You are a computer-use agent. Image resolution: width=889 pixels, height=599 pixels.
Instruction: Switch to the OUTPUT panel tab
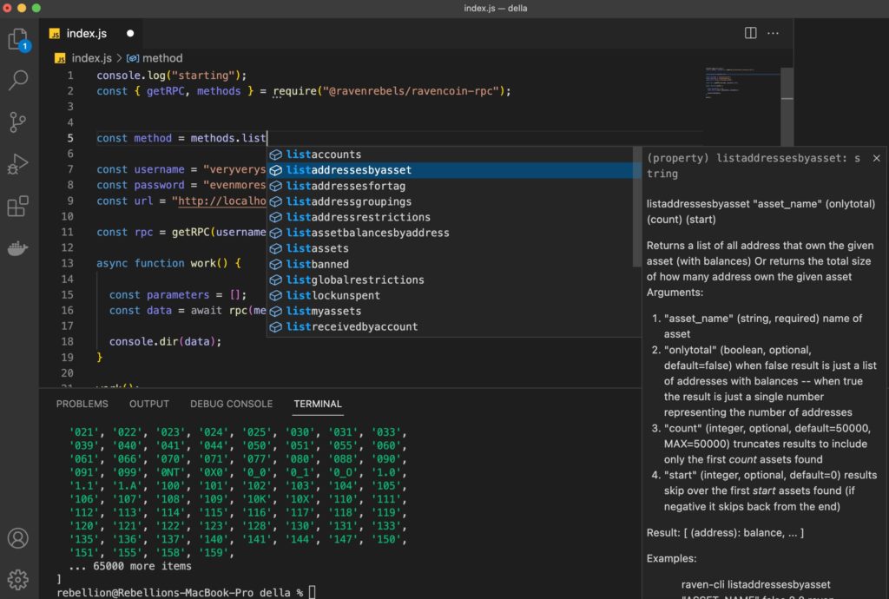(149, 404)
